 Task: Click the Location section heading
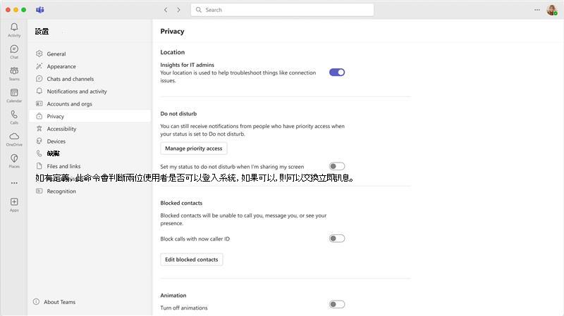pyautogui.click(x=173, y=52)
